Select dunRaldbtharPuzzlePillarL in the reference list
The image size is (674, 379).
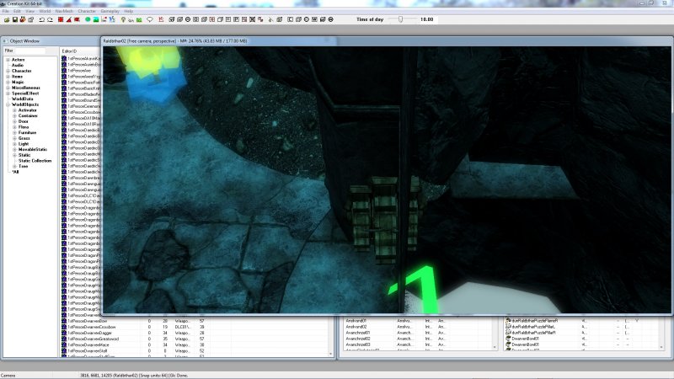[534, 327]
